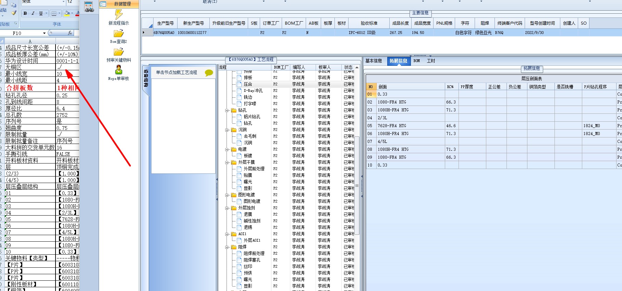Click the AOI1 folder icon
Viewport: 622px width, 291px height.
tap(234, 234)
